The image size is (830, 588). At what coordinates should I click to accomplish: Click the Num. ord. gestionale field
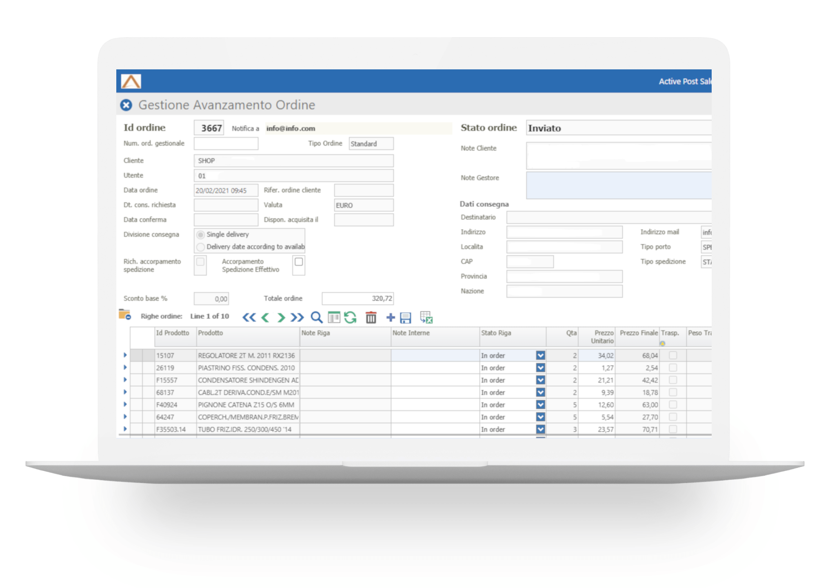coord(226,144)
